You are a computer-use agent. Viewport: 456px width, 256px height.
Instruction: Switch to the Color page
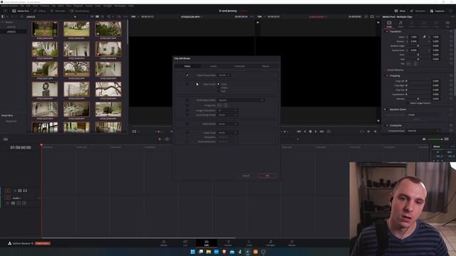[x=249, y=243]
